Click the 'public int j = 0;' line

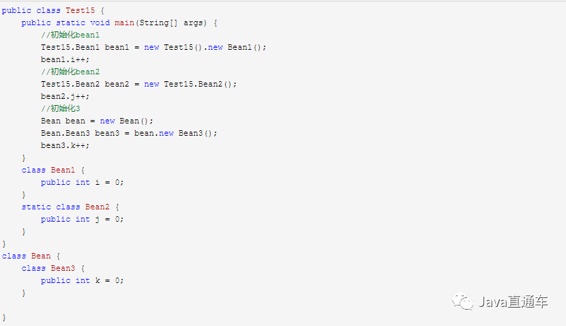(83, 219)
